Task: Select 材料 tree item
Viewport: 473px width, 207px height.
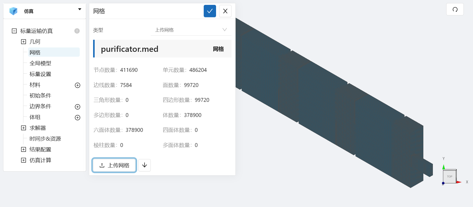Action: pyautogui.click(x=35, y=85)
